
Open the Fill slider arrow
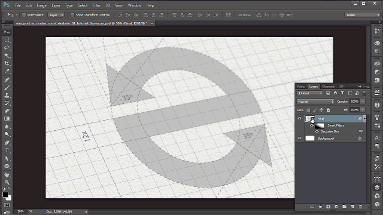tap(363, 110)
